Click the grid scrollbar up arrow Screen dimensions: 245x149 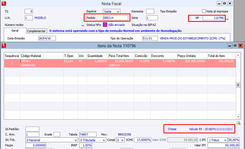click(238, 55)
